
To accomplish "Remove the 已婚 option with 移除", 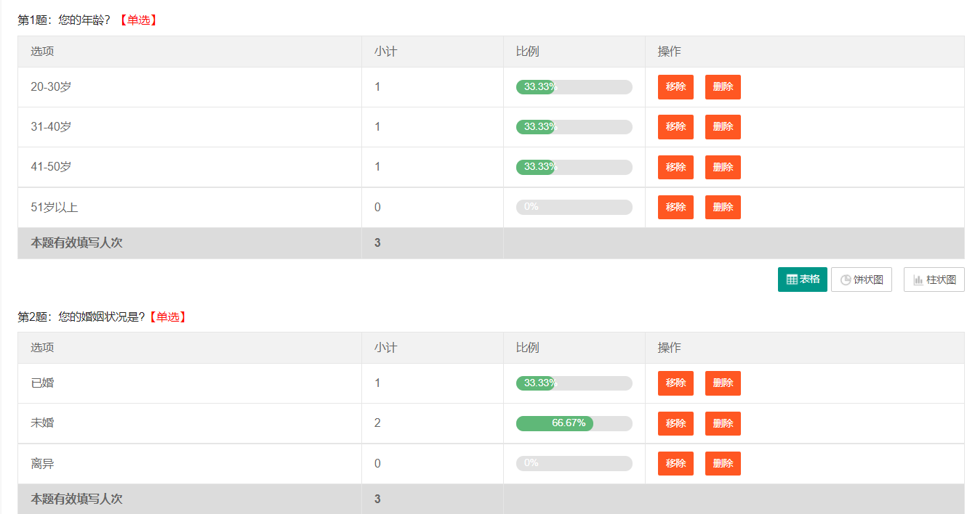I will 675,383.
